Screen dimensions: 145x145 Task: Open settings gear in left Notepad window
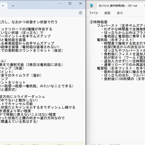[80, 13]
